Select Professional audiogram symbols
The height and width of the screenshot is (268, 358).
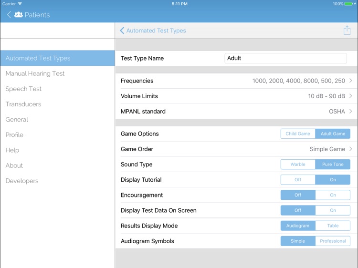pyautogui.click(x=333, y=241)
